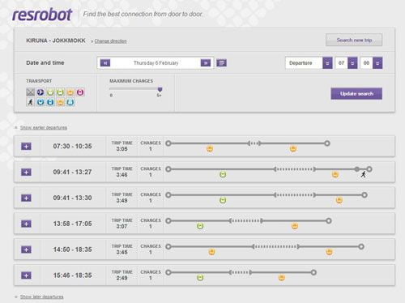The width and height of the screenshot is (405, 303).
Task: Toggle the pink transport mode icon
Action: tap(80, 92)
